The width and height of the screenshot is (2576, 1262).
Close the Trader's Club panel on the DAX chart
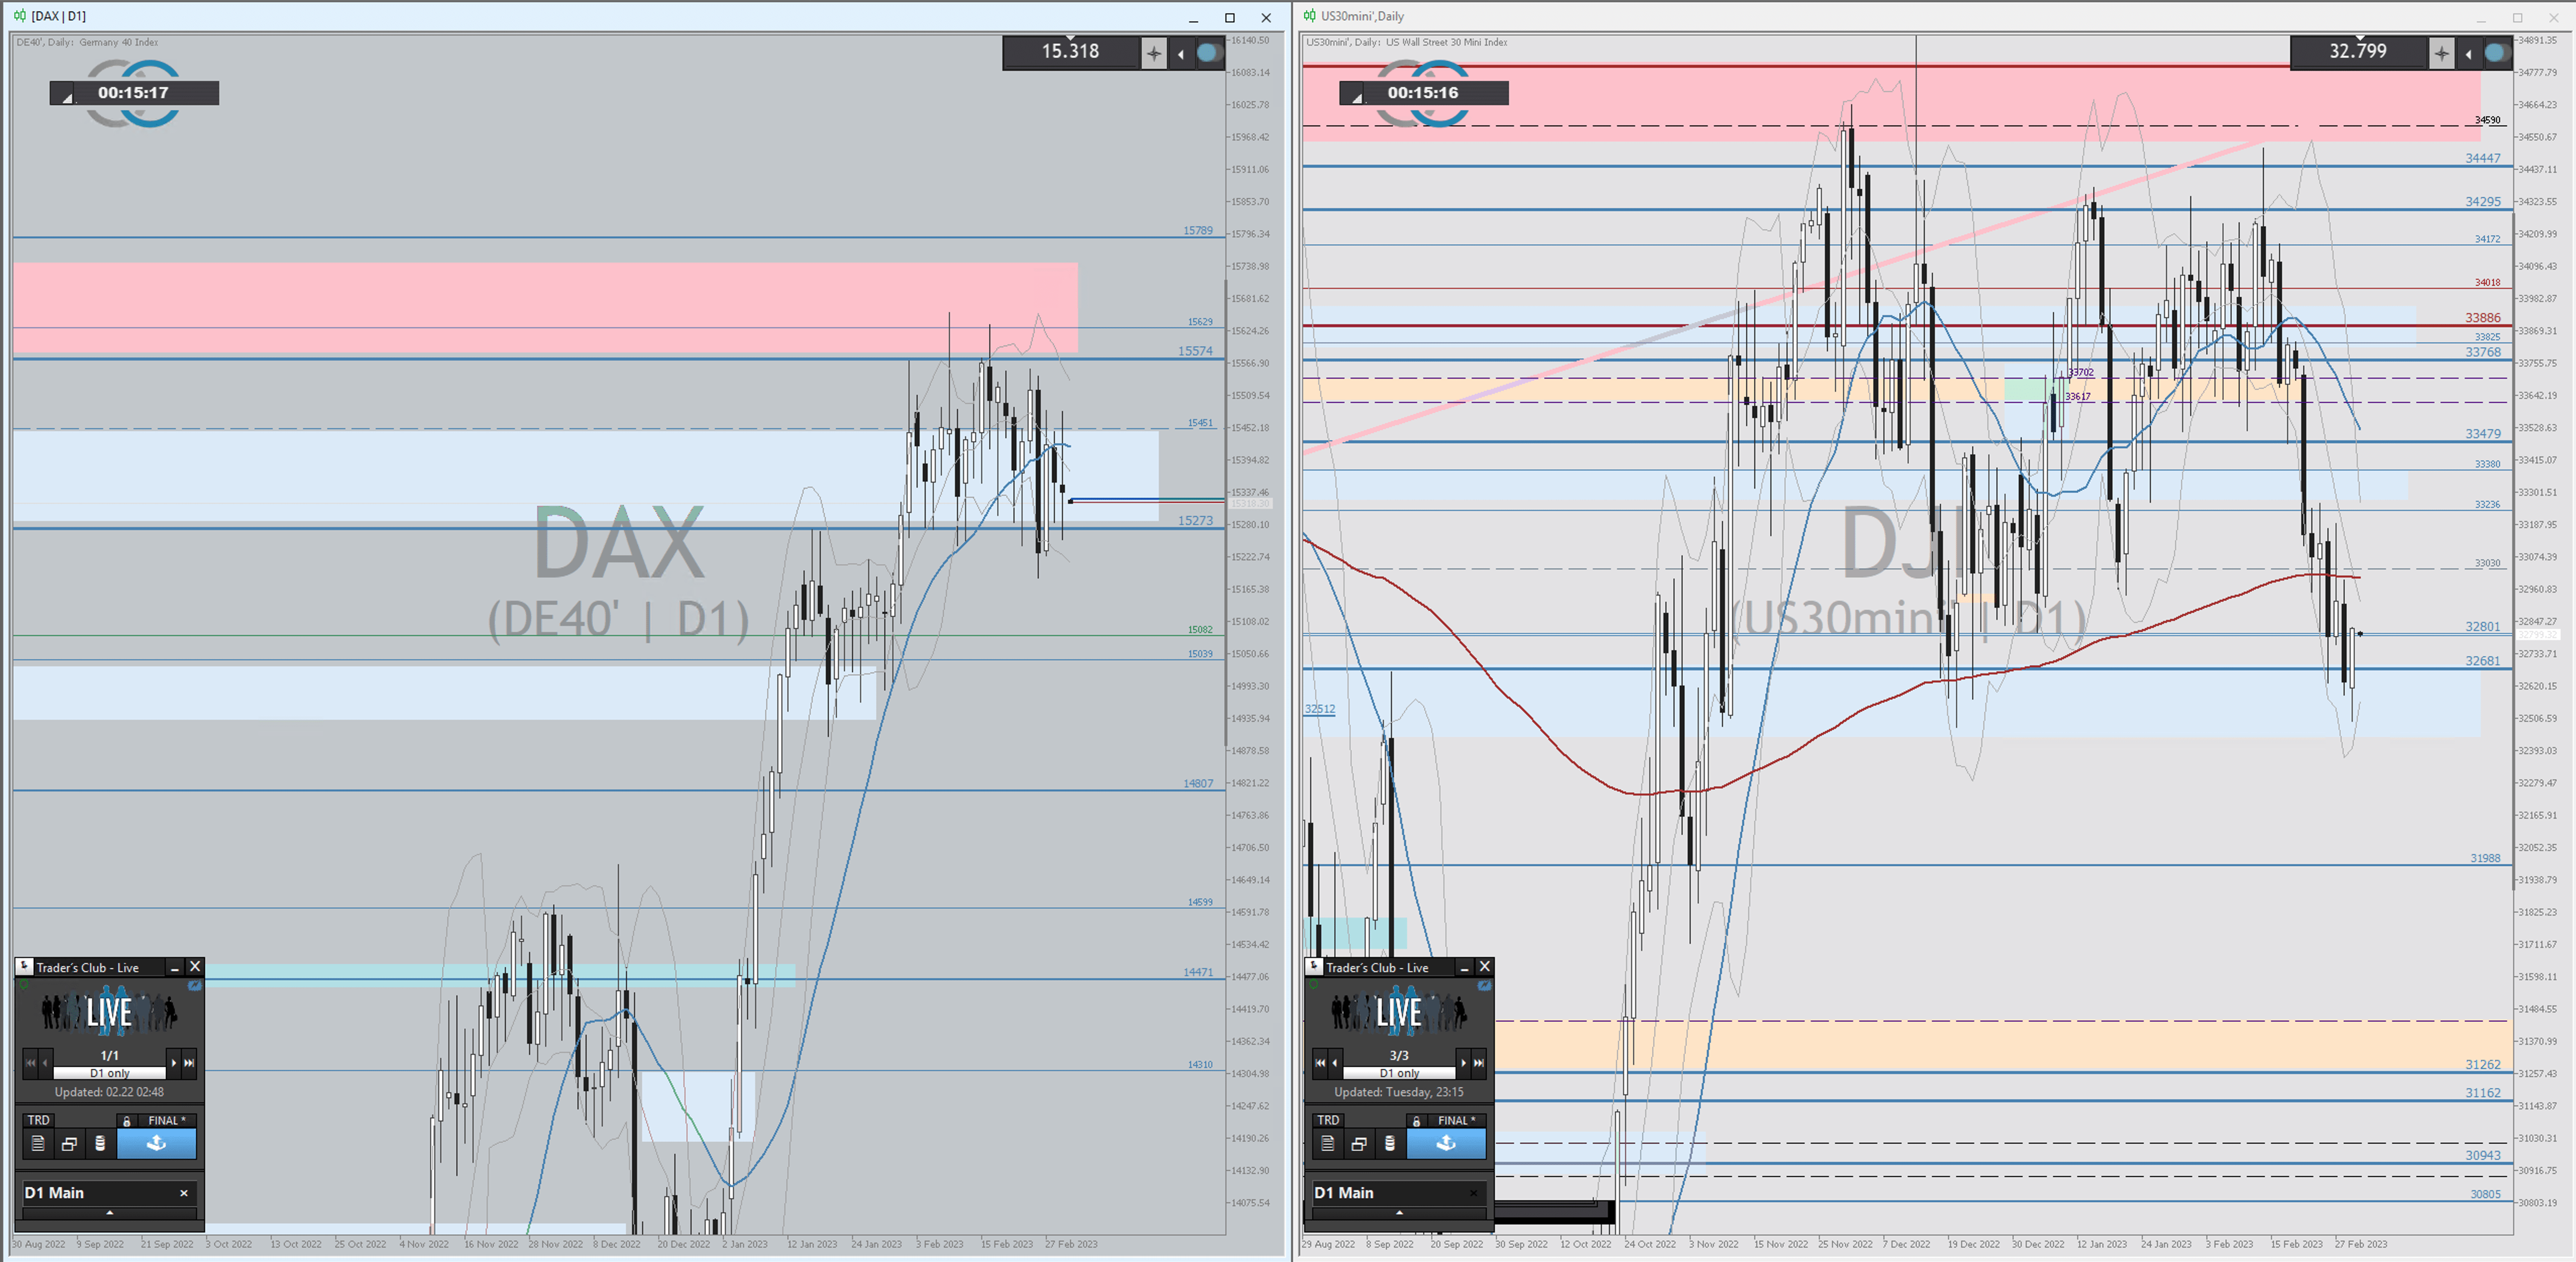click(x=195, y=967)
